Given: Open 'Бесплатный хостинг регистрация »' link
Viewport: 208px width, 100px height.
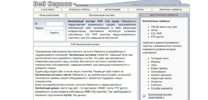Looking at the screenshot, I should point(160,96).
